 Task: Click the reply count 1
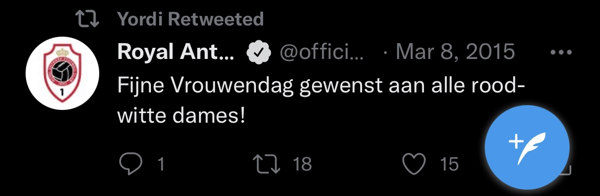(161, 164)
